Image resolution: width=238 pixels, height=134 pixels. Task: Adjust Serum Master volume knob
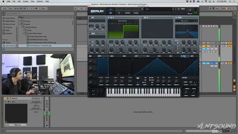[190, 10]
